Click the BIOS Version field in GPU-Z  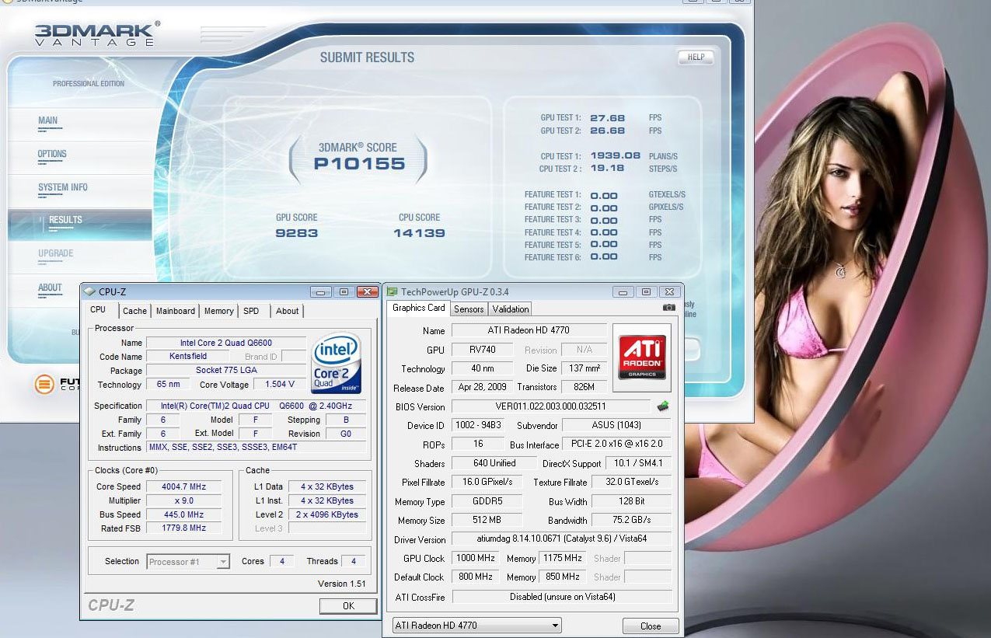pos(550,406)
